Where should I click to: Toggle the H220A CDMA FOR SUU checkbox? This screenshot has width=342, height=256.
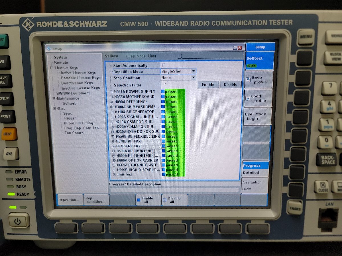(x=164, y=127)
